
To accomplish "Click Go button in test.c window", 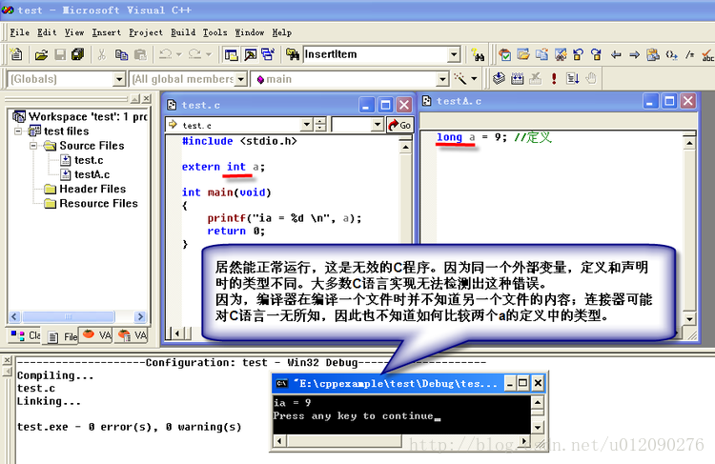I will tap(399, 125).
